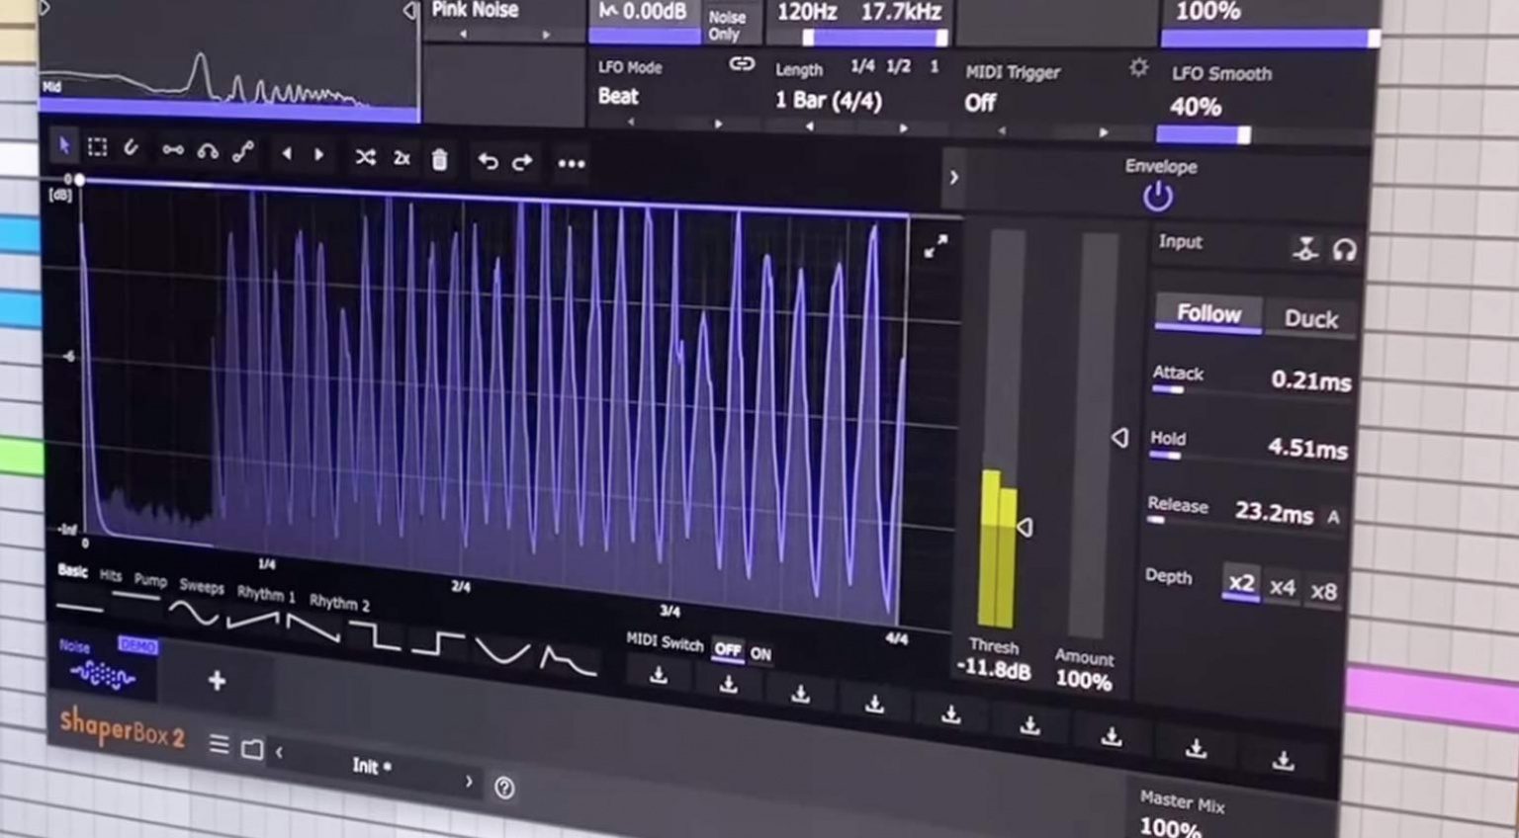
Task: Undo the last edit
Action: point(487,161)
